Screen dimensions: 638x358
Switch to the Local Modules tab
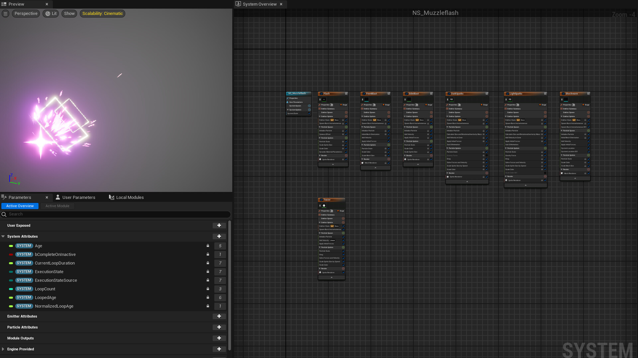coord(130,197)
